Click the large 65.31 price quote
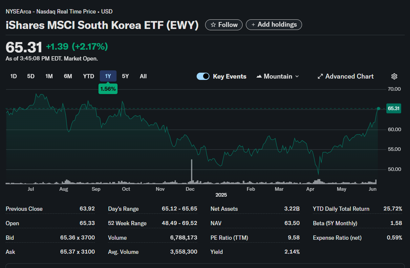410x268 pixels. [24, 47]
